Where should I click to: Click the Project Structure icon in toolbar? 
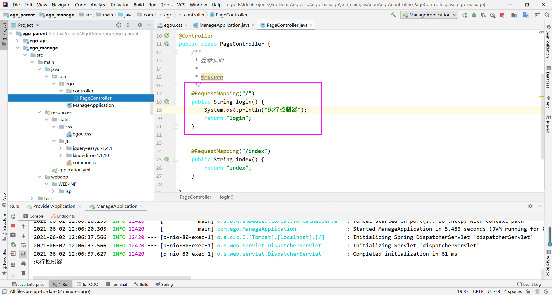pyautogui.click(x=514, y=15)
